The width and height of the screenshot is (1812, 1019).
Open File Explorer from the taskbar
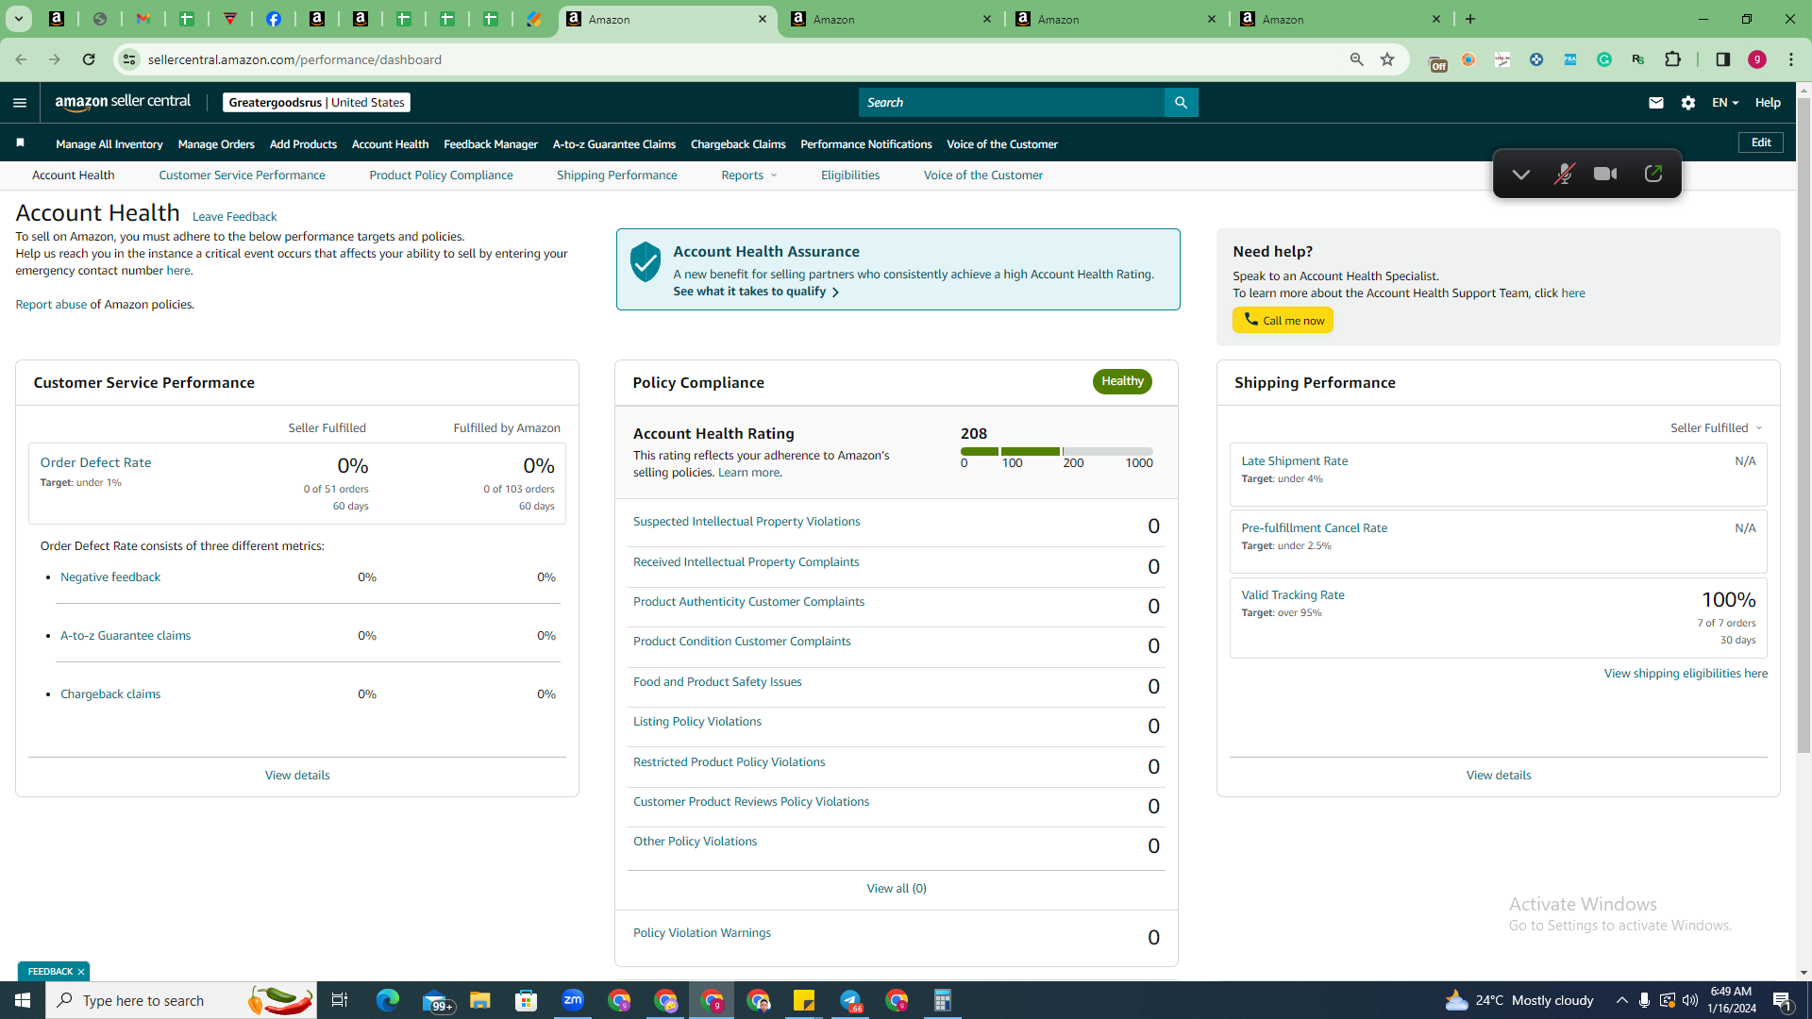click(480, 1000)
